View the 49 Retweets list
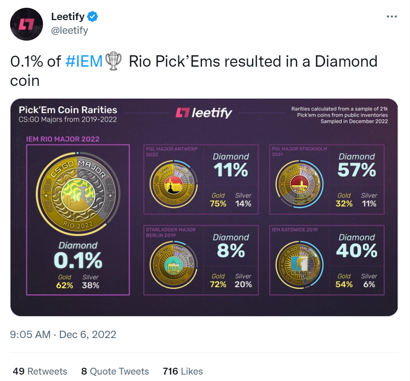 click(40, 371)
